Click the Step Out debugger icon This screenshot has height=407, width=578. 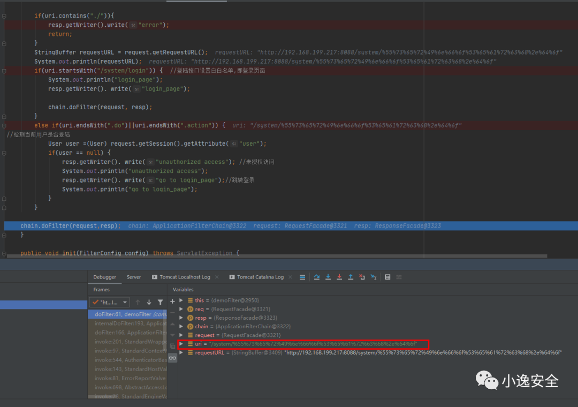[x=351, y=277]
